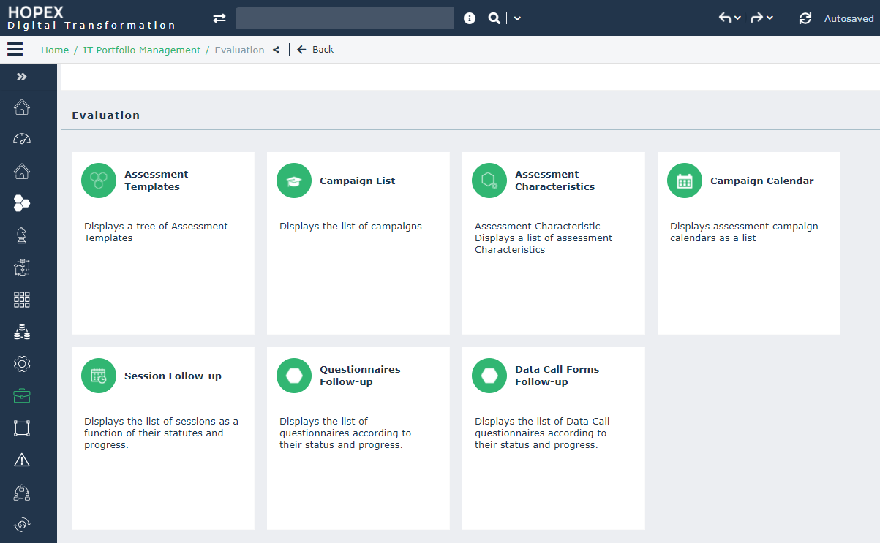The width and height of the screenshot is (880, 543).
Task: Open the Assessment Templates tile
Action: [162, 243]
